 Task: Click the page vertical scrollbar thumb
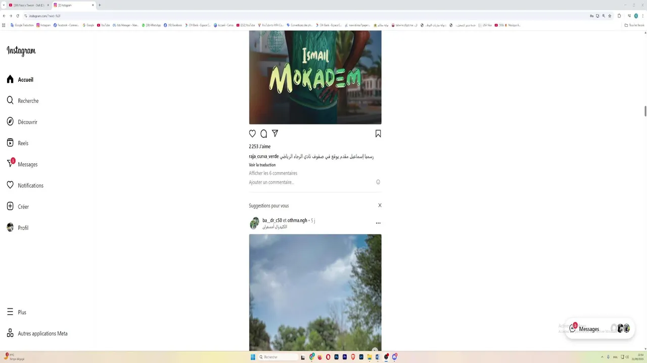coord(645,111)
